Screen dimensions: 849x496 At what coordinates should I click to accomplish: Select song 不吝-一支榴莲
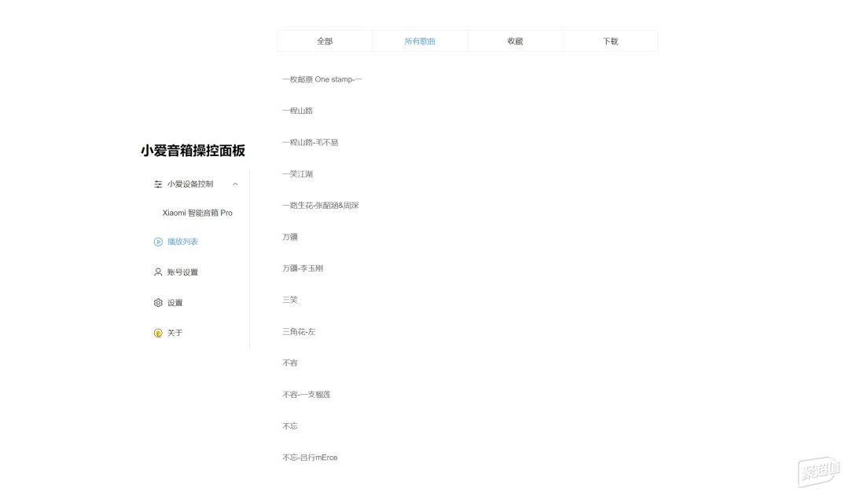click(x=306, y=395)
